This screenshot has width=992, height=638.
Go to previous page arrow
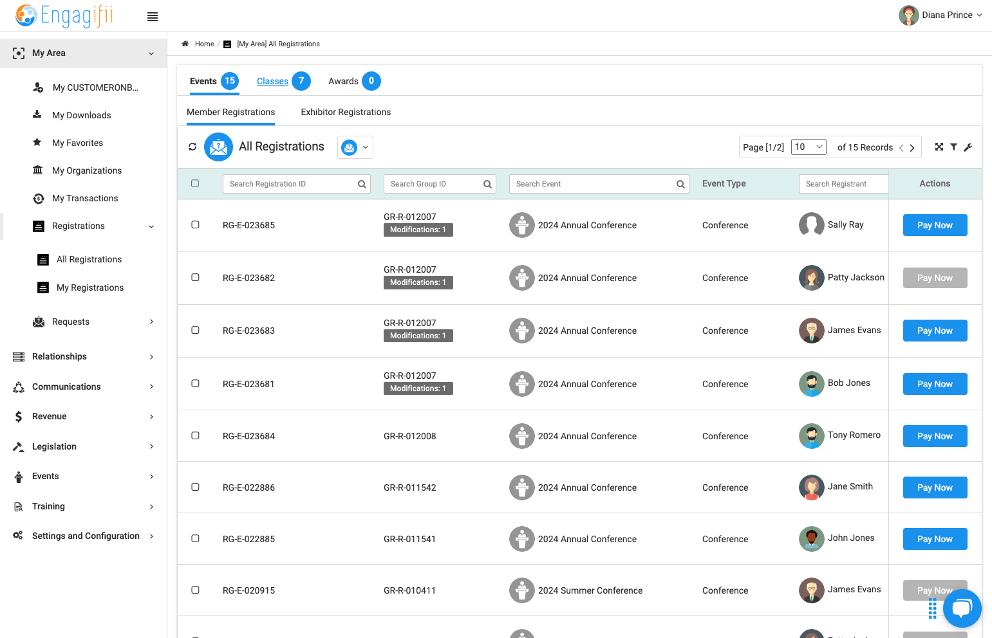(901, 148)
